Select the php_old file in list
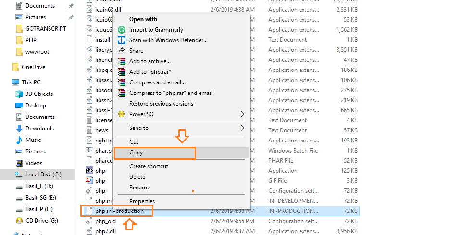This screenshot has width=462, height=235. [105, 221]
